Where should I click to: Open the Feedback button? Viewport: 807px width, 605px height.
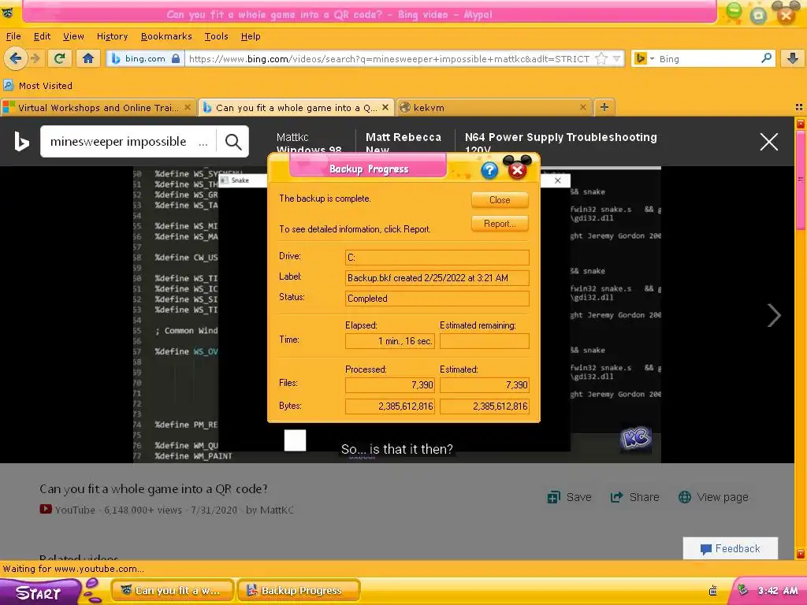click(x=731, y=548)
